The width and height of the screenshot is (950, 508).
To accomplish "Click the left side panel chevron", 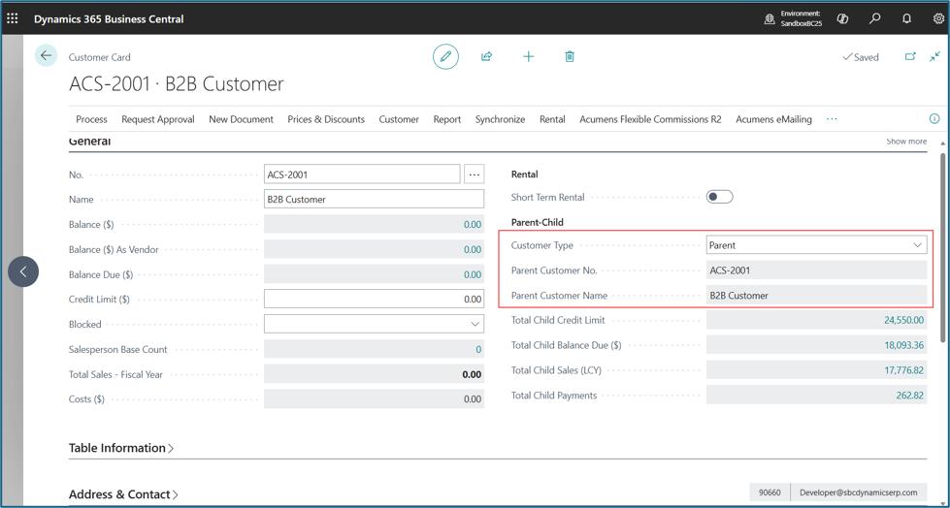I will pos(23,271).
